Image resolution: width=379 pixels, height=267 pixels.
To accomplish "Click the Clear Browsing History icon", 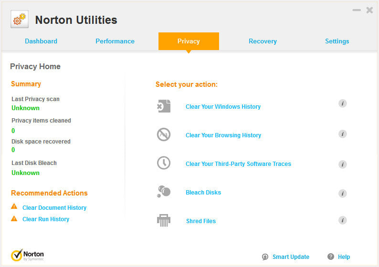I will [164, 135].
